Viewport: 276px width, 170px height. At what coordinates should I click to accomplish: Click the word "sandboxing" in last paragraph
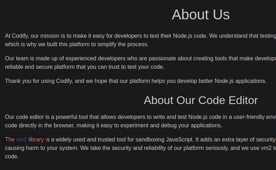click(x=150, y=140)
